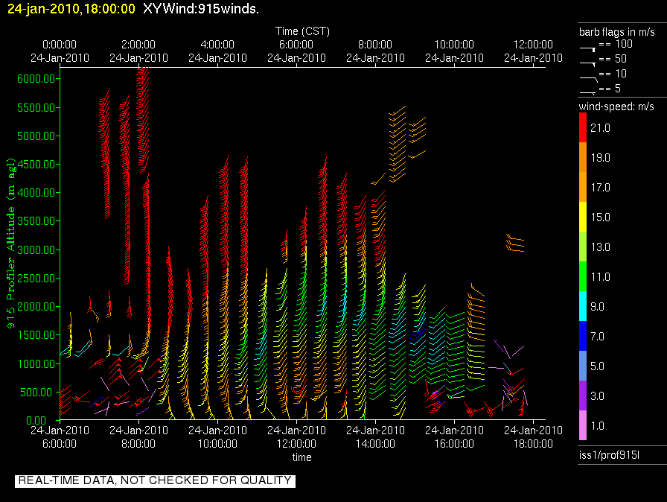The image size is (667, 502).
Task: Click the 'iss1/prof915l' platform label
Action: (x=609, y=456)
